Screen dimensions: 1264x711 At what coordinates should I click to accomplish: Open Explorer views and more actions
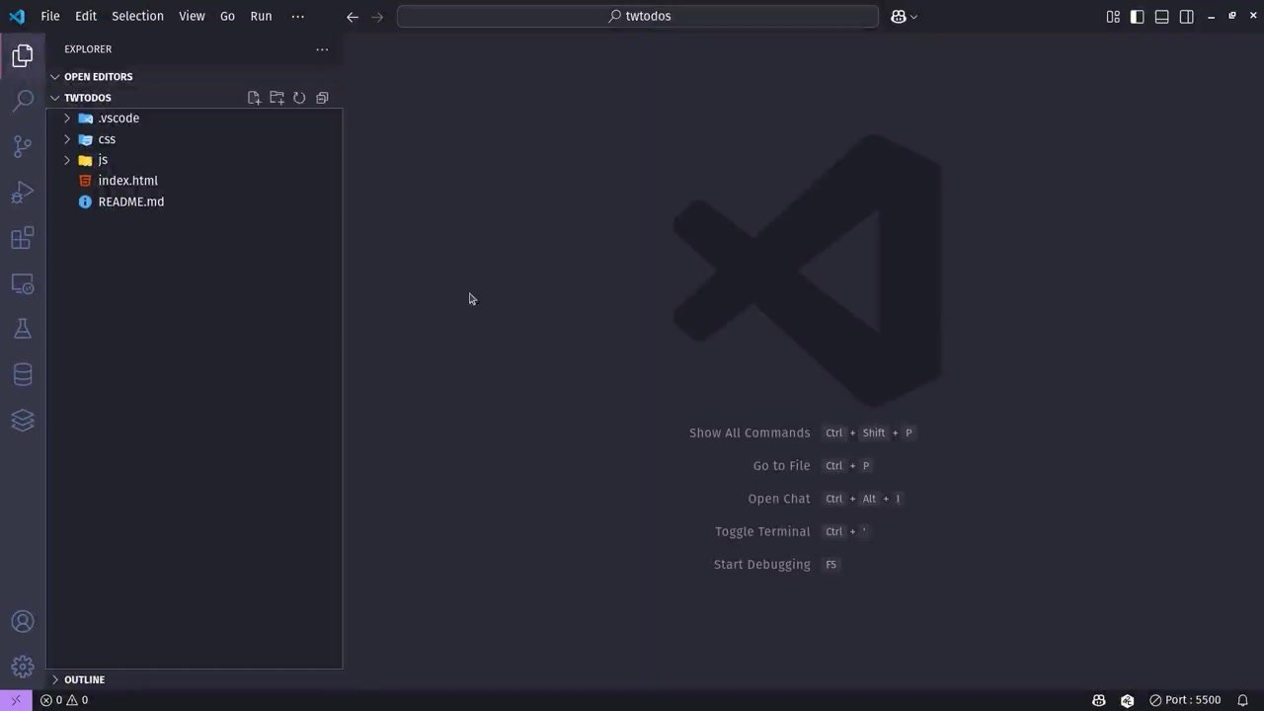click(322, 49)
